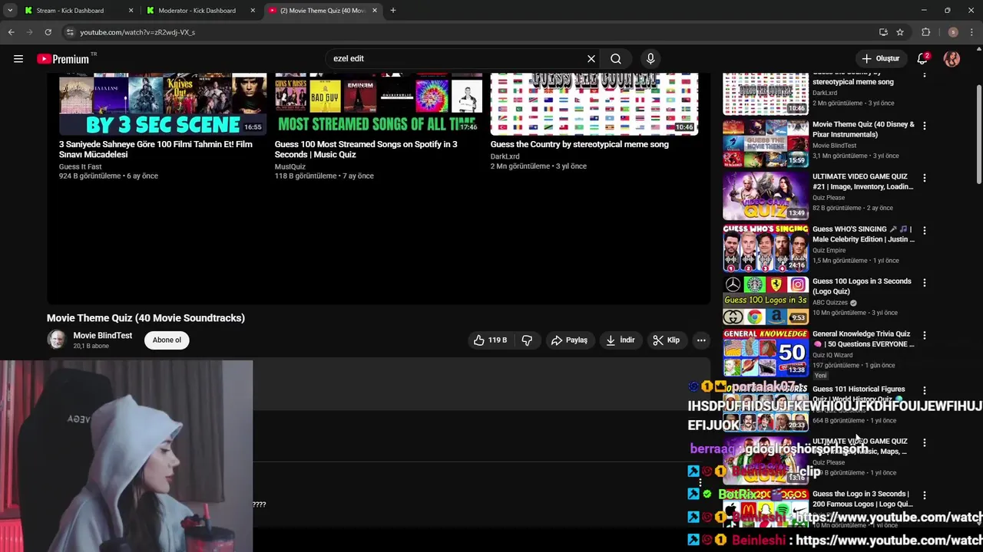The image size is (983, 552).
Task: Go to YouTube Premium home logo
Action: coord(63,59)
